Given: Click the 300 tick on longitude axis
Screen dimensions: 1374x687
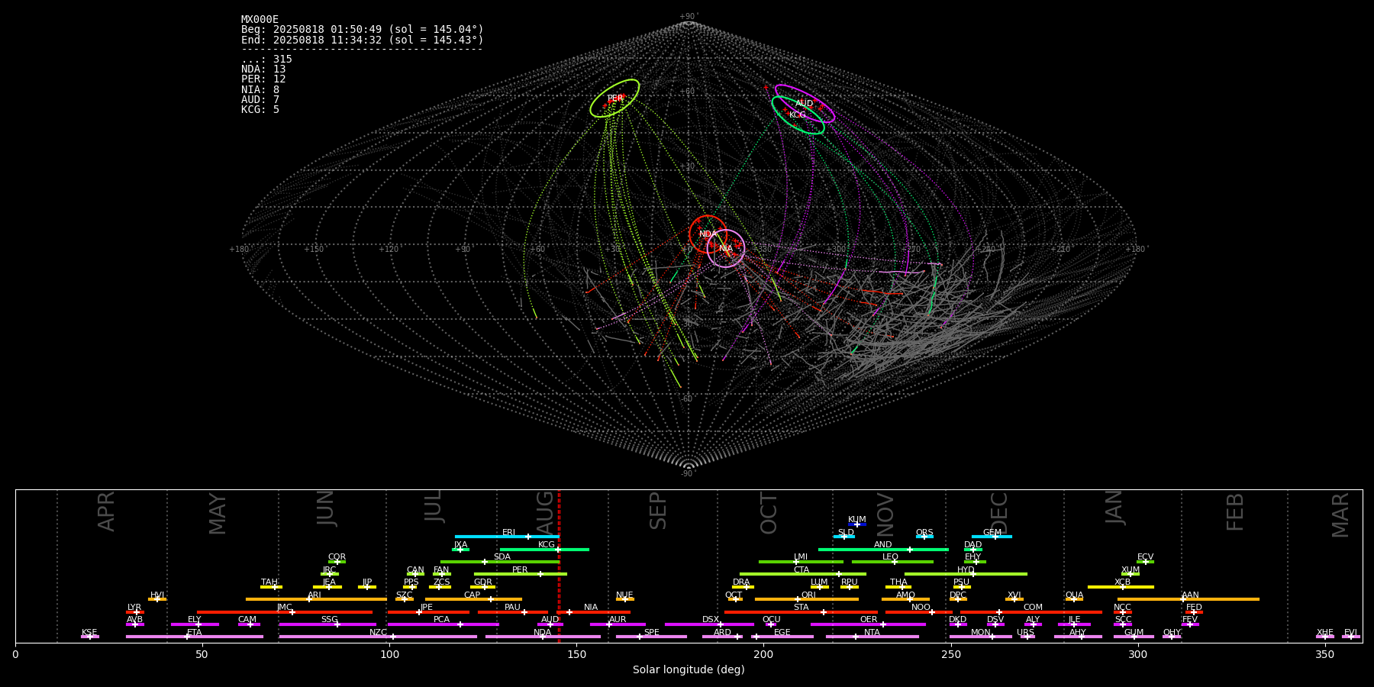Looking at the screenshot, I should (1137, 654).
